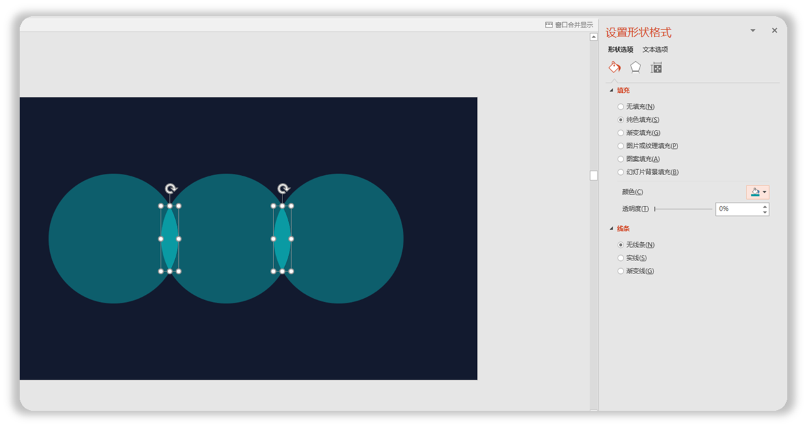Click the 窗口合并显示 button
This screenshot has width=807, height=427.
coord(569,25)
